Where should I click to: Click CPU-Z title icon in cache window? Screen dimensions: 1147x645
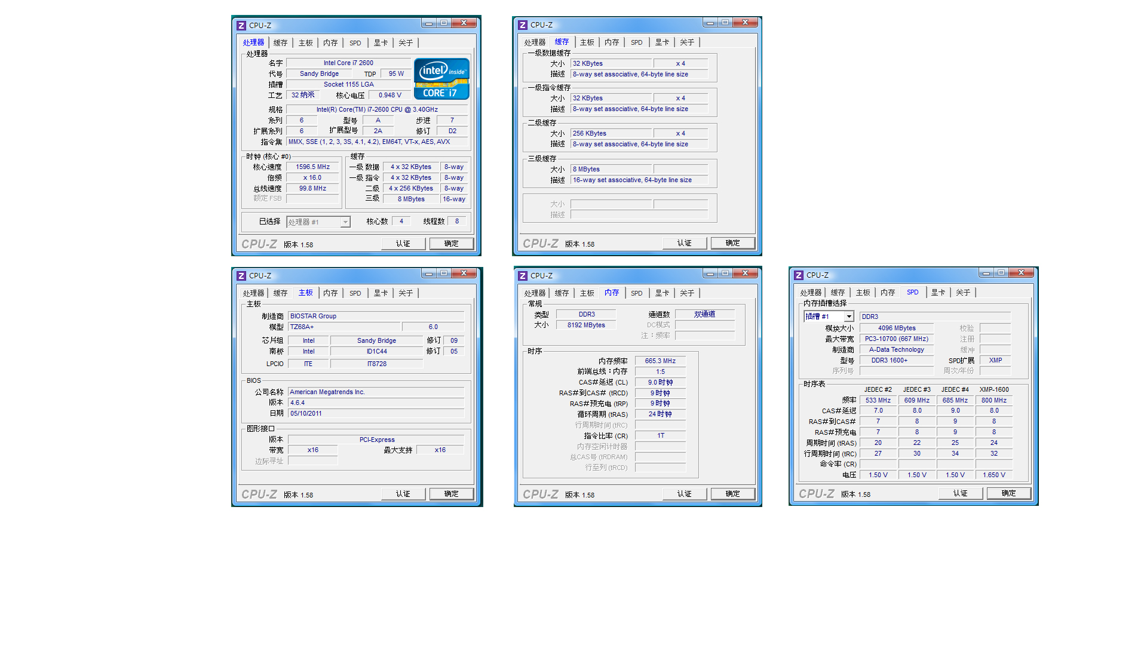click(523, 25)
